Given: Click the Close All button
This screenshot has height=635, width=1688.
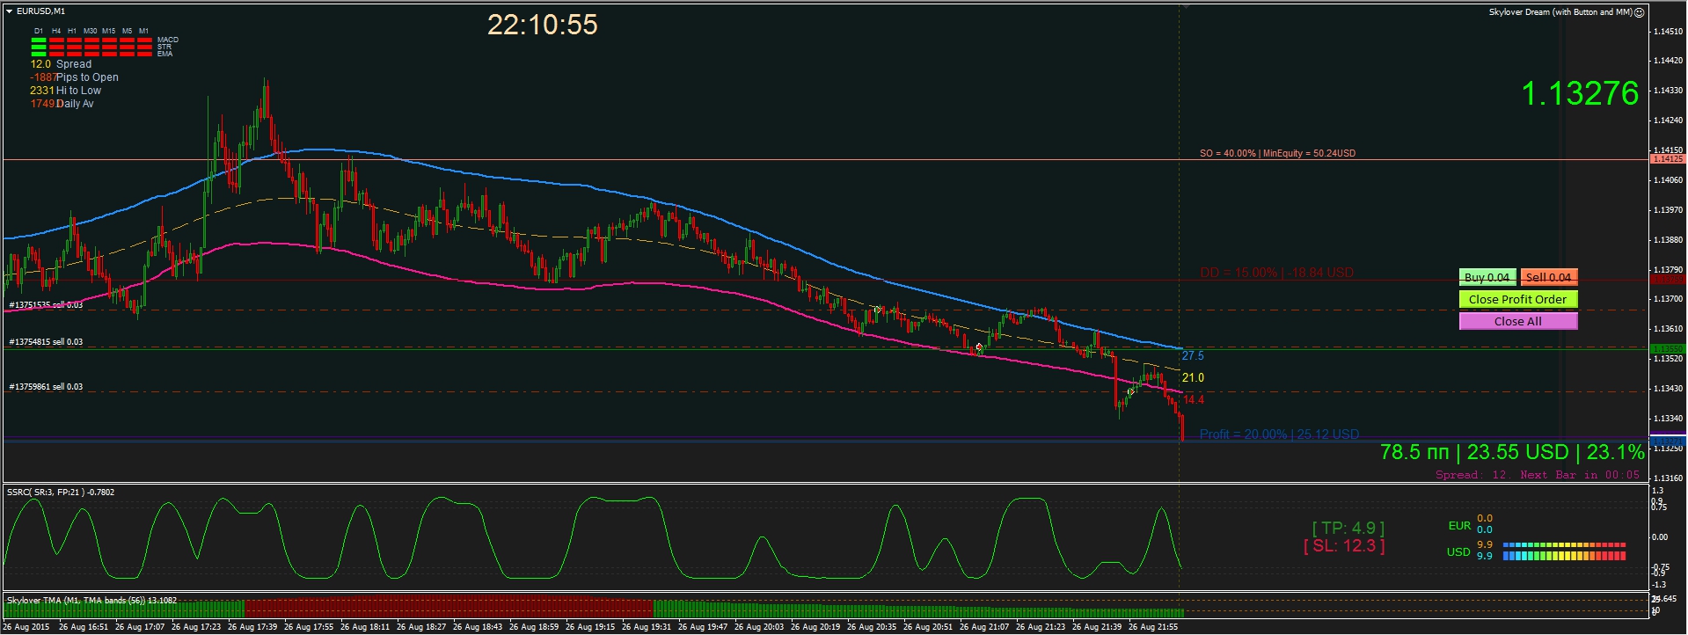Looking at the screenshot, I should click(x=1517, y=321).
